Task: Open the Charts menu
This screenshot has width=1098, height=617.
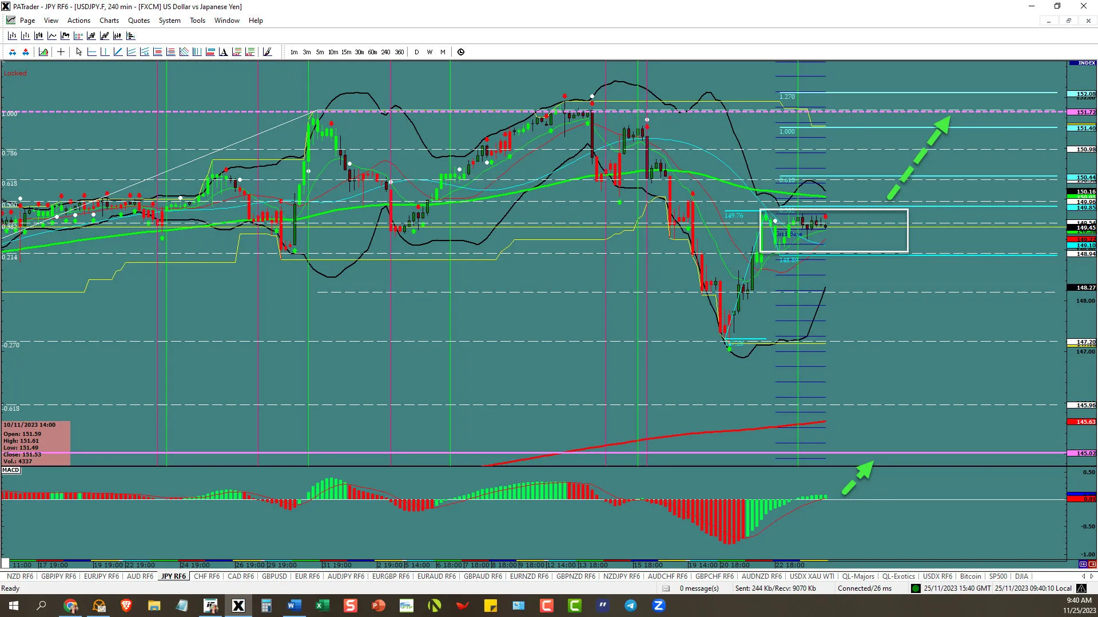Action: pyautogui.click(x=109, y=21)
